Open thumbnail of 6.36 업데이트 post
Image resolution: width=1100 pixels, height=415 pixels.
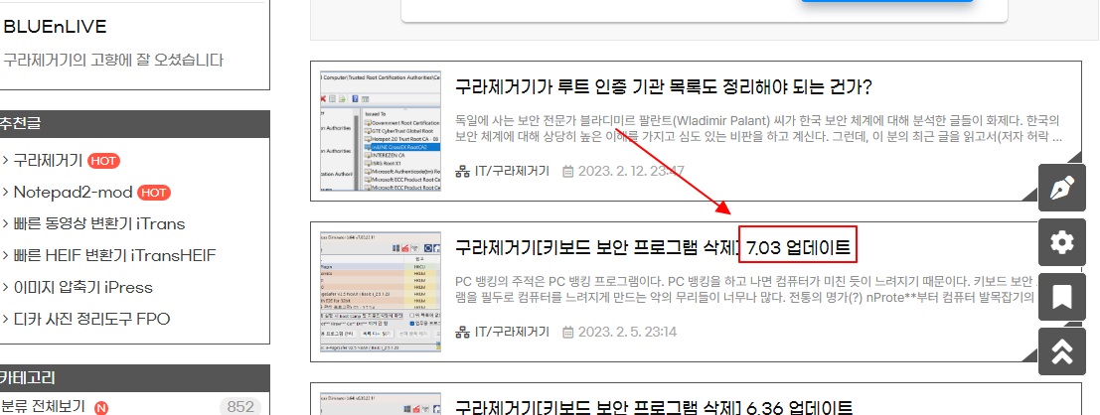point(381,404)
